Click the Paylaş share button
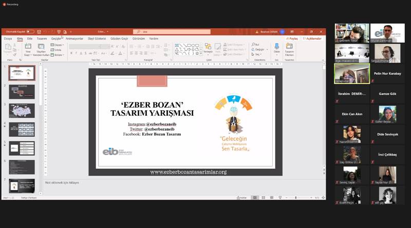411x228 pixels. (292, 38)
